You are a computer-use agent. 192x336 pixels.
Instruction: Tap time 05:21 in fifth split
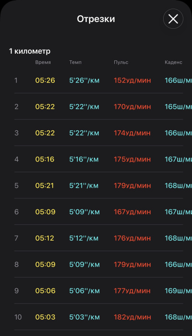(45, 185)
